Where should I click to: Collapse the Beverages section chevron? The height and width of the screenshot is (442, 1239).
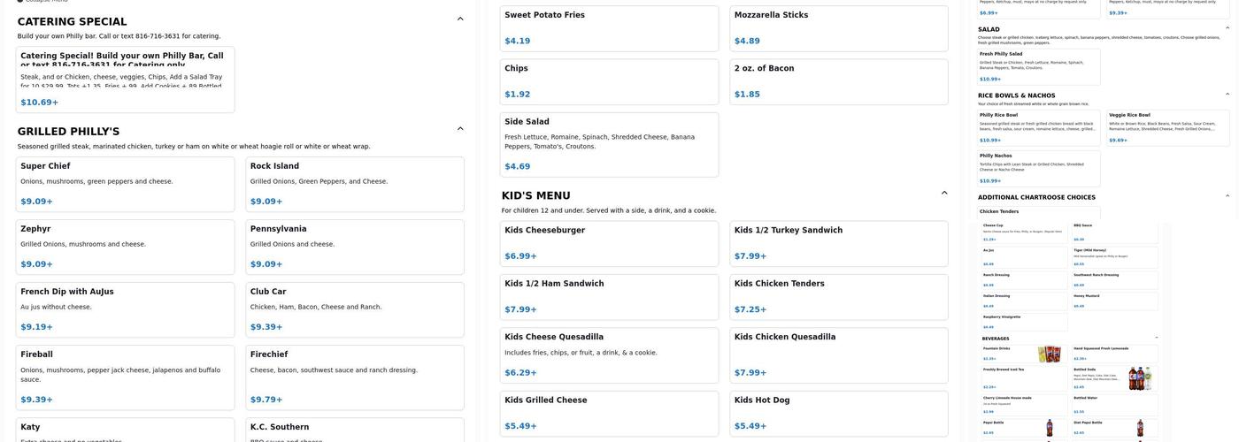pos(1156,338)
